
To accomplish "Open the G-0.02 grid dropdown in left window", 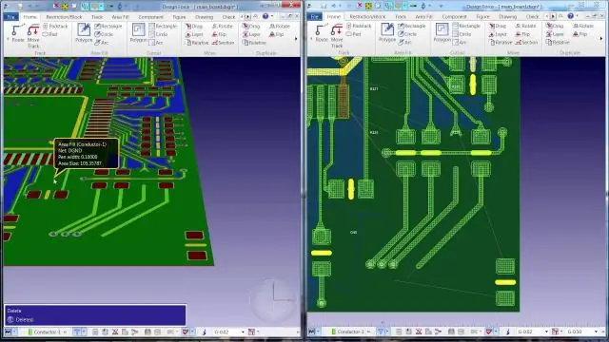I will tap(229, 332).
